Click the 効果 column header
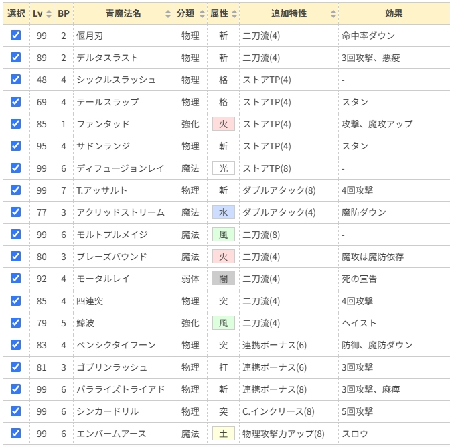Viewport: 450px width, 447px height. tap(394, 13)
